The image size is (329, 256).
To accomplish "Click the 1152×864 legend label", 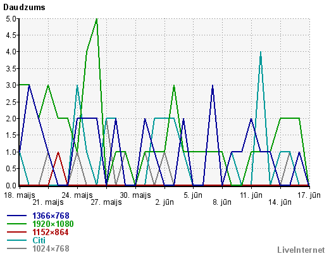I will pos(51,232).
